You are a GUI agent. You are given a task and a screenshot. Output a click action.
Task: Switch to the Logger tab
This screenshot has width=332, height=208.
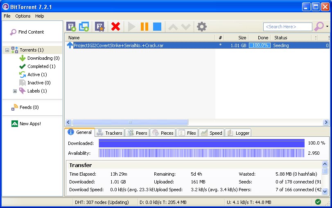[238, 133]
